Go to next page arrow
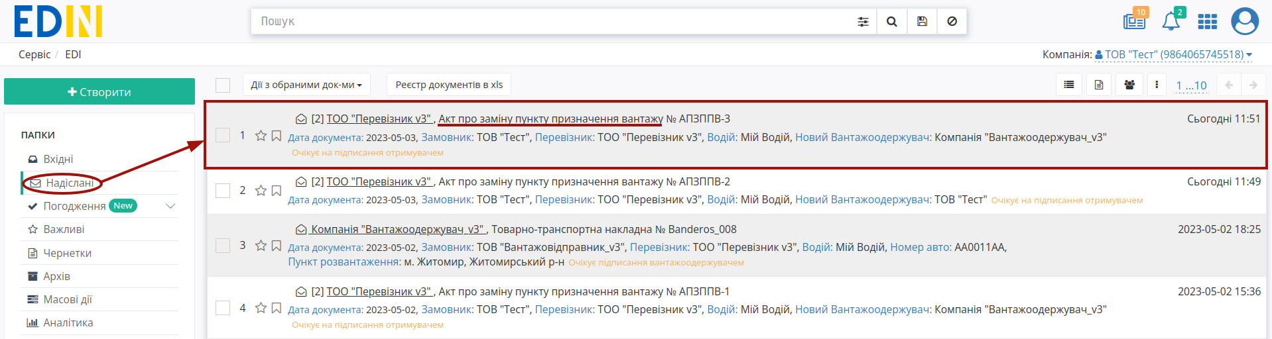This screenshot has width=1272, height=339. (x=1253, y=85)
